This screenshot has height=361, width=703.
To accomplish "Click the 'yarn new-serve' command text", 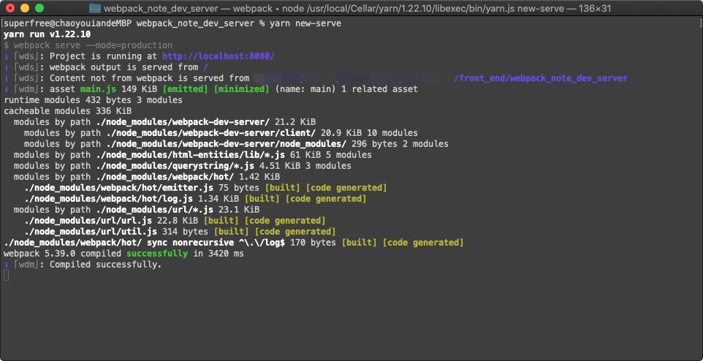I will (305, 23).
